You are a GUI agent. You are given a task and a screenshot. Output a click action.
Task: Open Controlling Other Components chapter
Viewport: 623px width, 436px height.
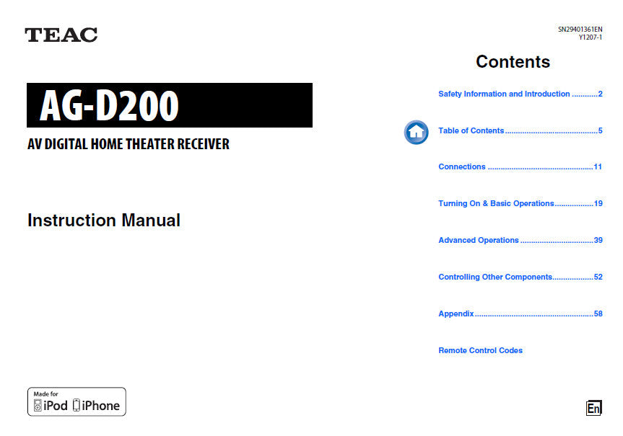(x=520, y=277)
